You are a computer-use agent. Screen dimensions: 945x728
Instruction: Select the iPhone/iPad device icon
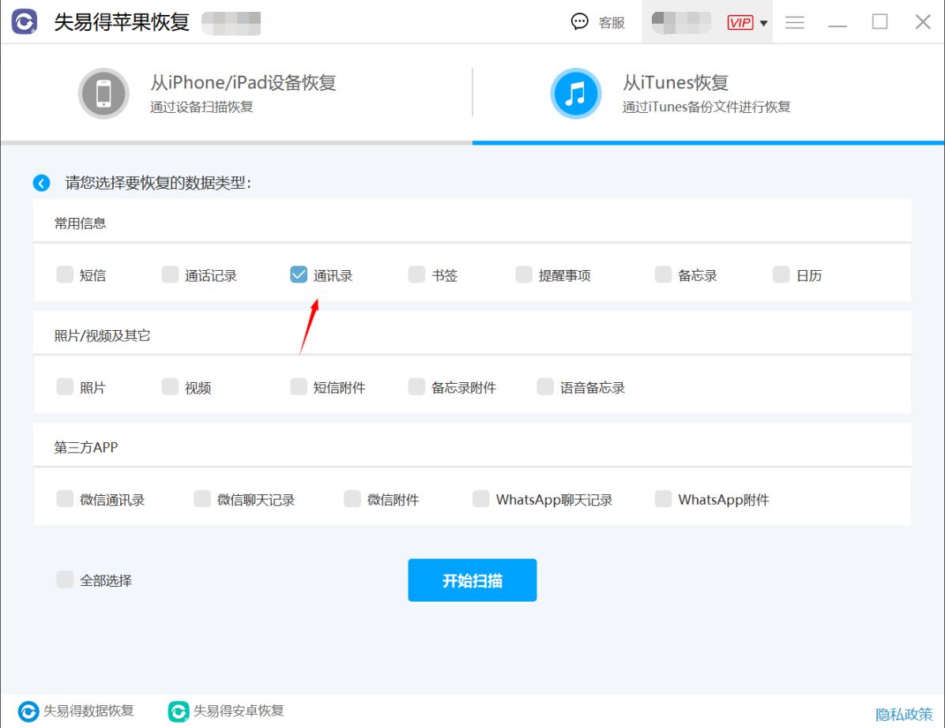104,93
